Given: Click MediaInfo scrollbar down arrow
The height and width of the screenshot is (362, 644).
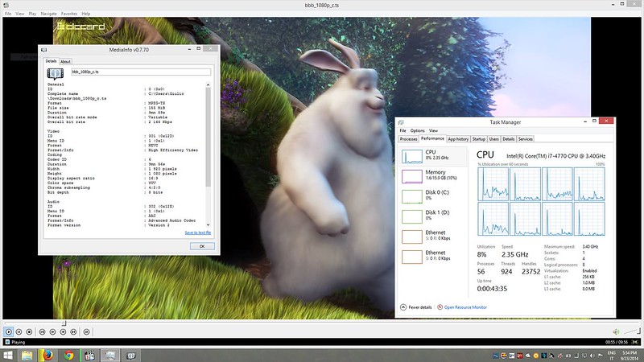Looking at the screenshot, I should pos(208,224).
